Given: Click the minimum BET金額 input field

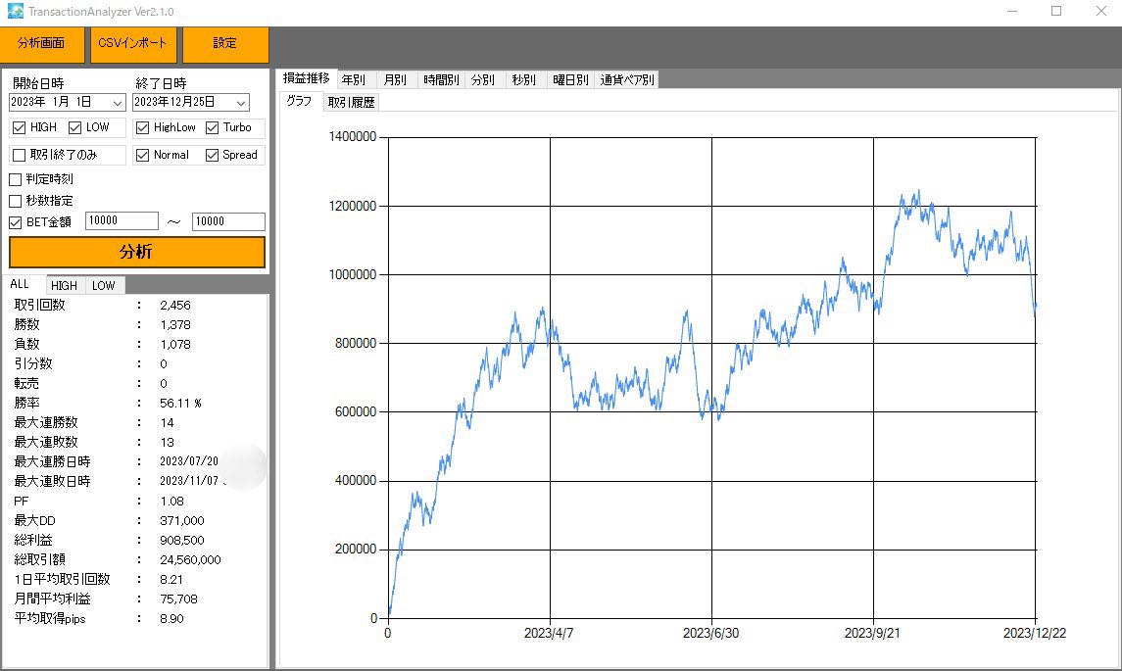Looking at the screenshot, I should coord(122,221).
